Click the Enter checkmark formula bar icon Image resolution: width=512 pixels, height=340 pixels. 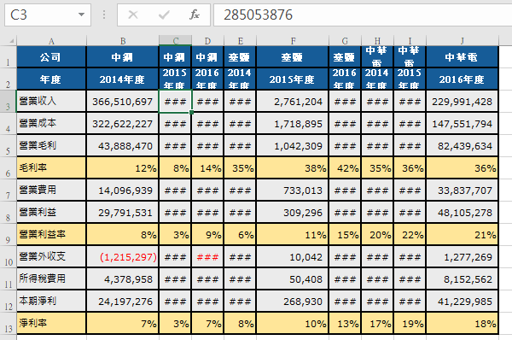(x=164, y=15)
